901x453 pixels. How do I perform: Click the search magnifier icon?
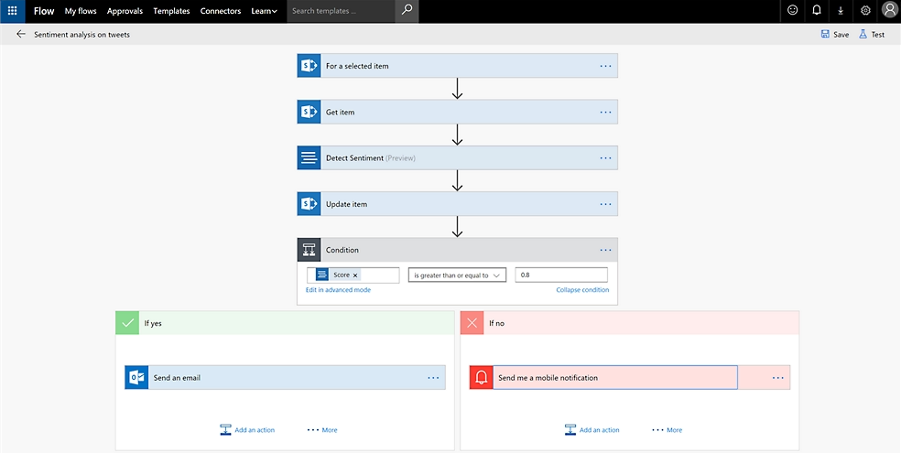pos(407,11)
